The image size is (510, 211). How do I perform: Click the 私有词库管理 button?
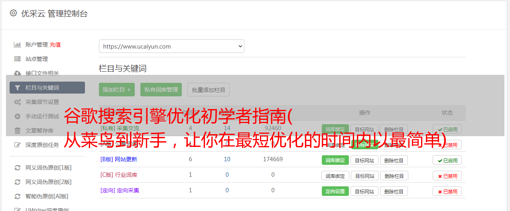(161, 90)
